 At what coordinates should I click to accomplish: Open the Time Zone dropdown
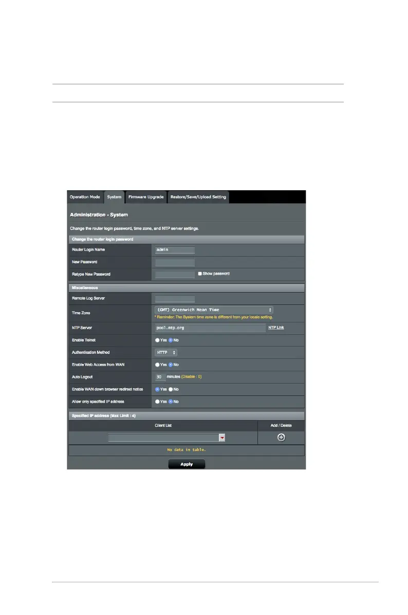[214, 310]
